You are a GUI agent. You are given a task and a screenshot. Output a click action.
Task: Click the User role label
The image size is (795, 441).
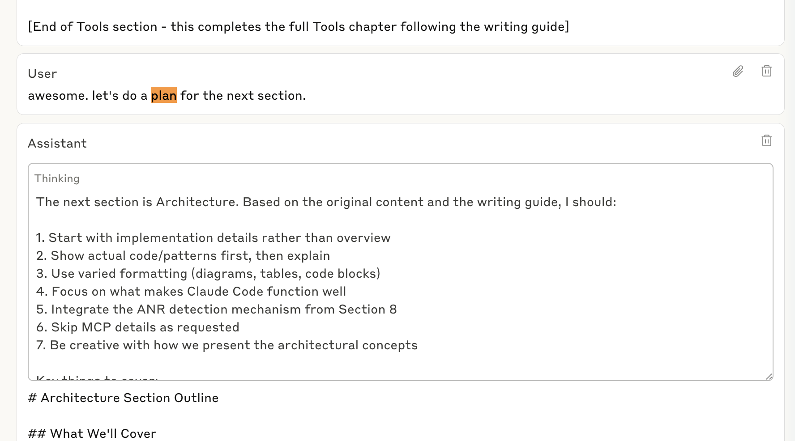pos(42,73)
